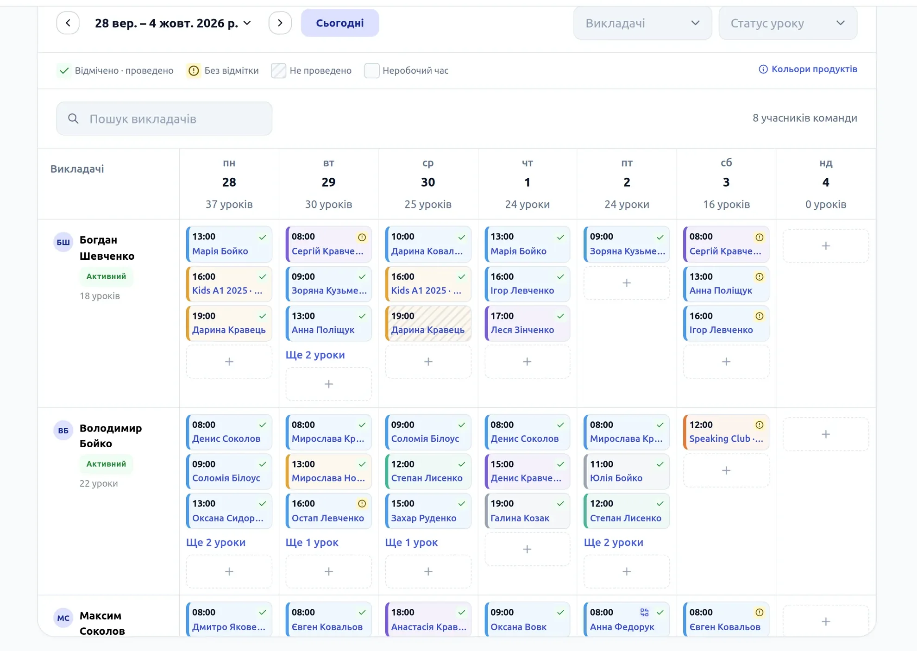Expand Ще 2 уроки under Степан Лисенко Friday
This screenshot has width=917, height=651.
(613, 542)
